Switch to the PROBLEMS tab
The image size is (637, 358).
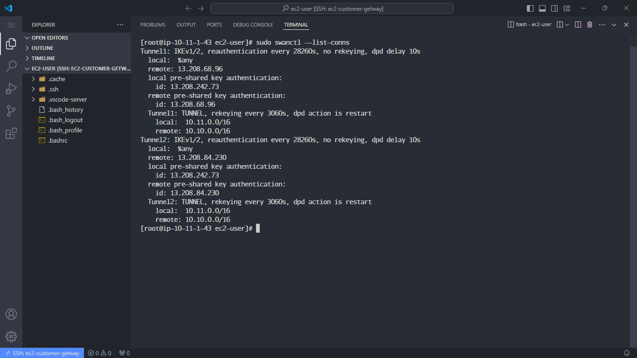[x=152, y=25]
